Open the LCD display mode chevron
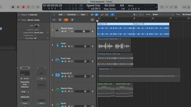Viewport: 191px width, 107px height. click(x=156, y=7)
